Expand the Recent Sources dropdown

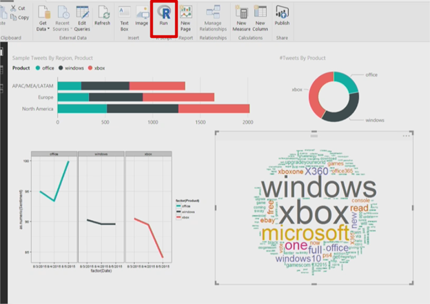click(63, 17)
